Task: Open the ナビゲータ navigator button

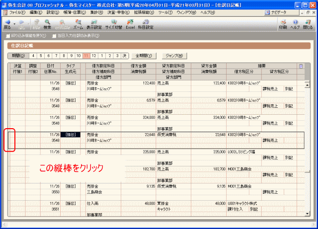Action: click(282, 12)
